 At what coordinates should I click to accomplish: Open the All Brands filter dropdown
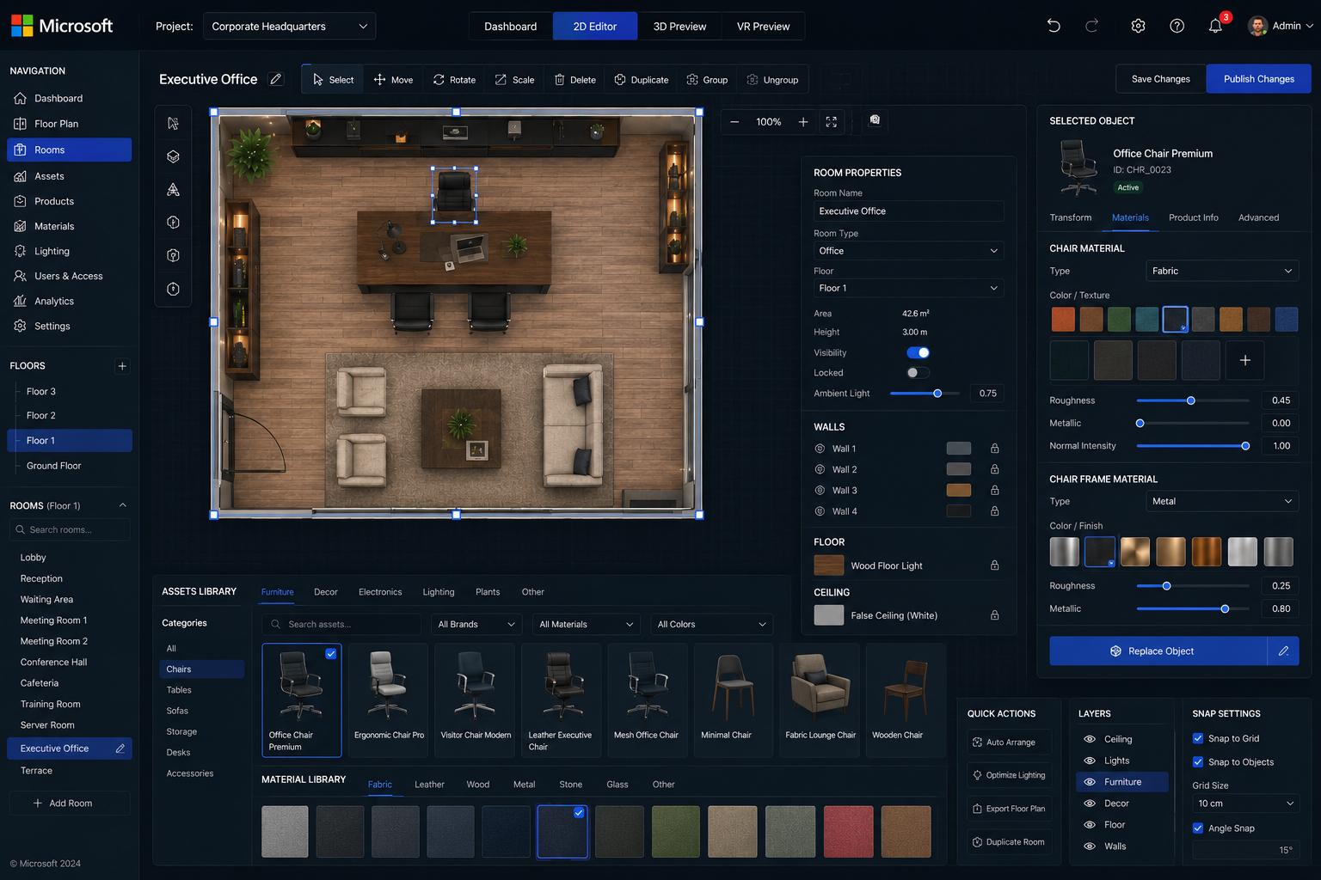point(476,625)
